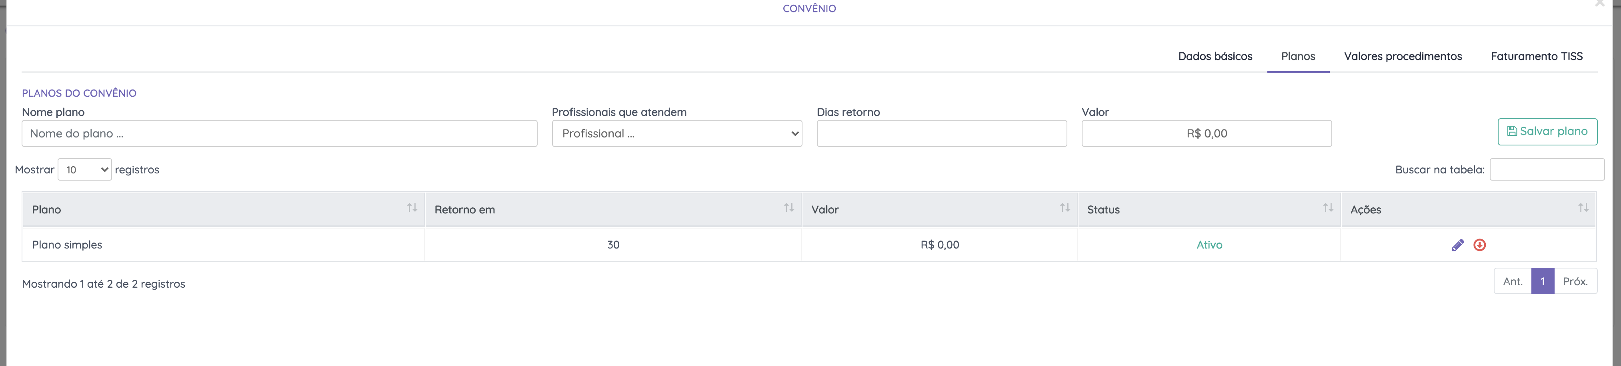The height and width of the screenshot is (366, 1621).
Task: Open the Faturamento TISS tab
Action: 1536,57
